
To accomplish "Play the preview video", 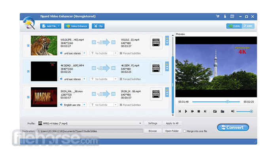I will [x=186, y=111].
